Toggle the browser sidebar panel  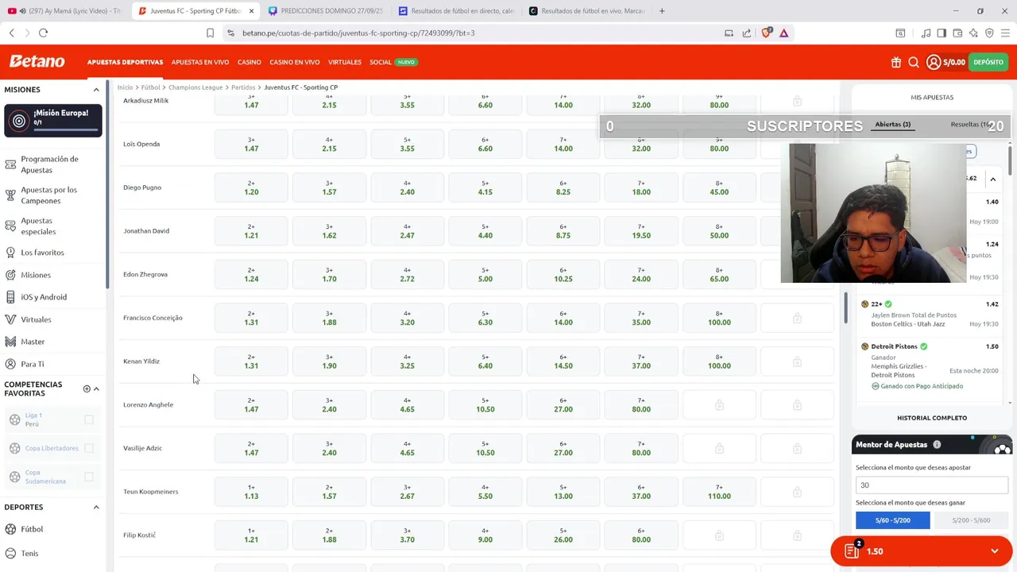pos(942,33)
